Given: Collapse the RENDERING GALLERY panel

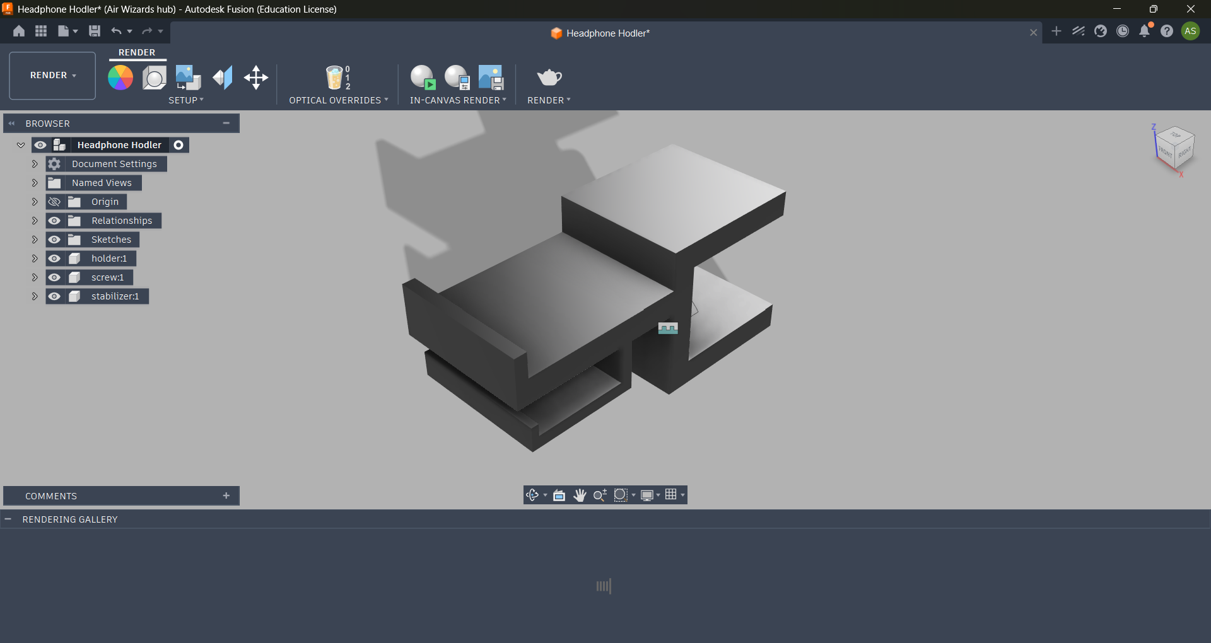Looking at the screenshot, I should pyautogui.click(x=8, y=519).
